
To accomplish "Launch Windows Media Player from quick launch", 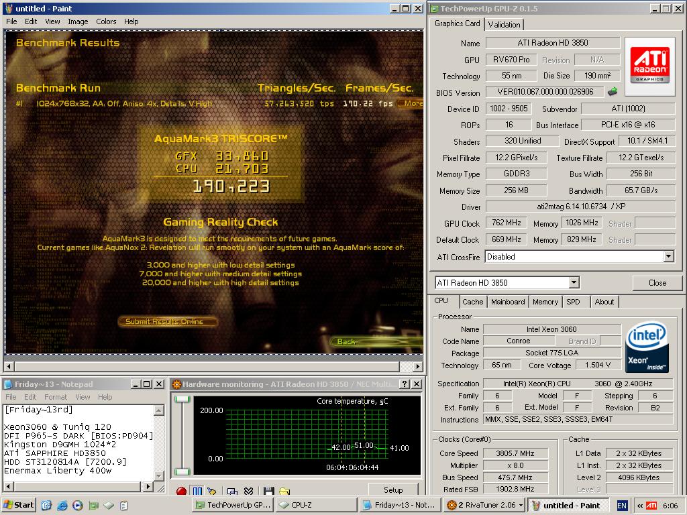I will pos(78,505).
